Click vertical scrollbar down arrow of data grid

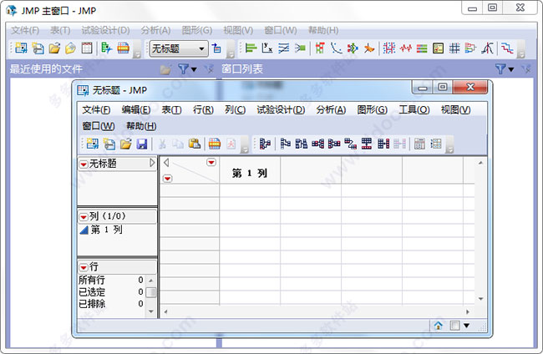point(480,299)
